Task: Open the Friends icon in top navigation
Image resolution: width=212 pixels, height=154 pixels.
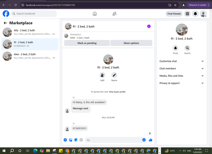Action: click(114, 14)
